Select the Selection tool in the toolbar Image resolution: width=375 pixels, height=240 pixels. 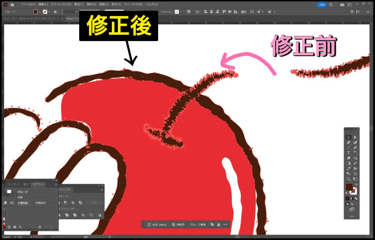tap(348, 137)
